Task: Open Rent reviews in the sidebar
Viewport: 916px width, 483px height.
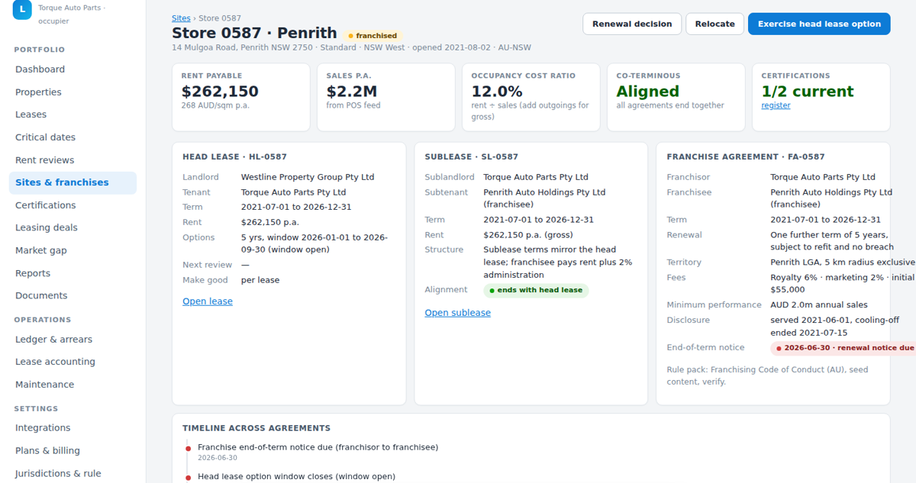Action: tap(73, 160)
